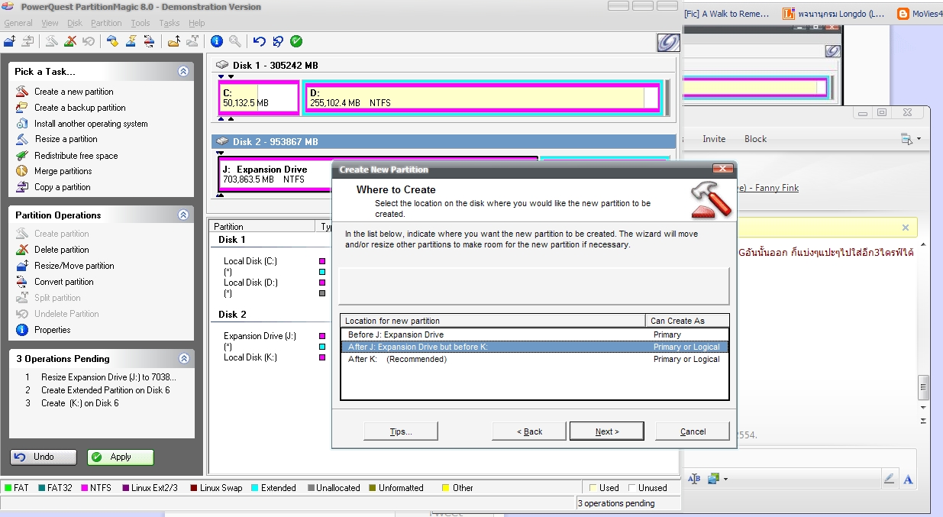Click the Merge partitions task icon
The image size is (943, 517).
pos(21,171)
